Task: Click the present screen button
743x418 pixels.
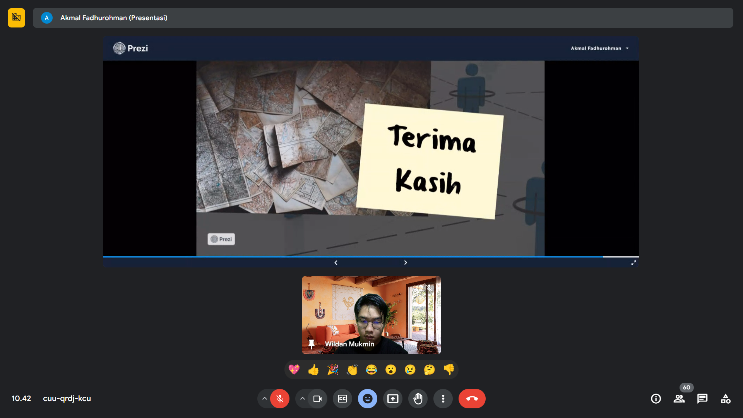Action: (393, 399)
